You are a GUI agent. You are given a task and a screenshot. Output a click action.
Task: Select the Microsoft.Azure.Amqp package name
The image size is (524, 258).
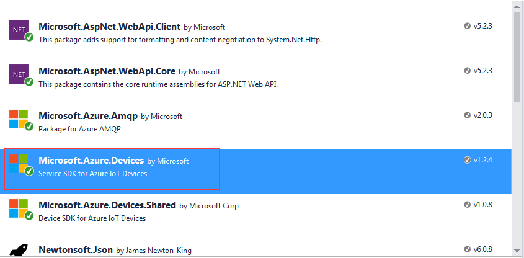click(88, 116)
